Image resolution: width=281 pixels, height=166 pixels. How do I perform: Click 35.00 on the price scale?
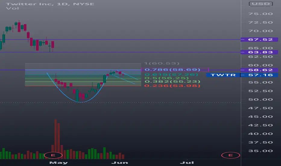point(260,151)
